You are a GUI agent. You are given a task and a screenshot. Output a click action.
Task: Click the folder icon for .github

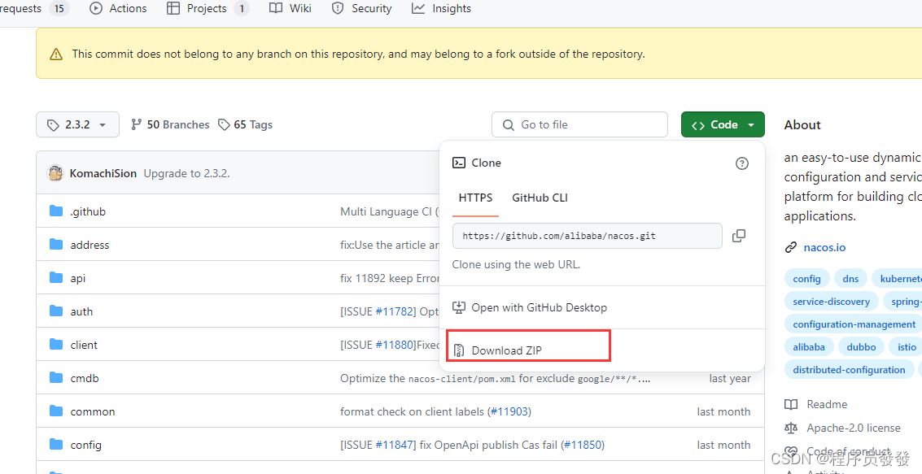[56, 211]
